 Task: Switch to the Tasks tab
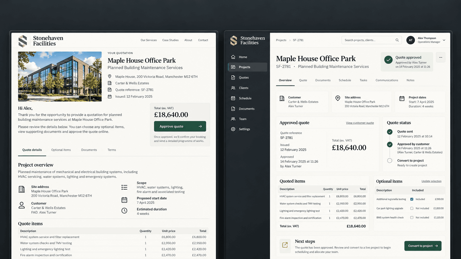point(363,80)
